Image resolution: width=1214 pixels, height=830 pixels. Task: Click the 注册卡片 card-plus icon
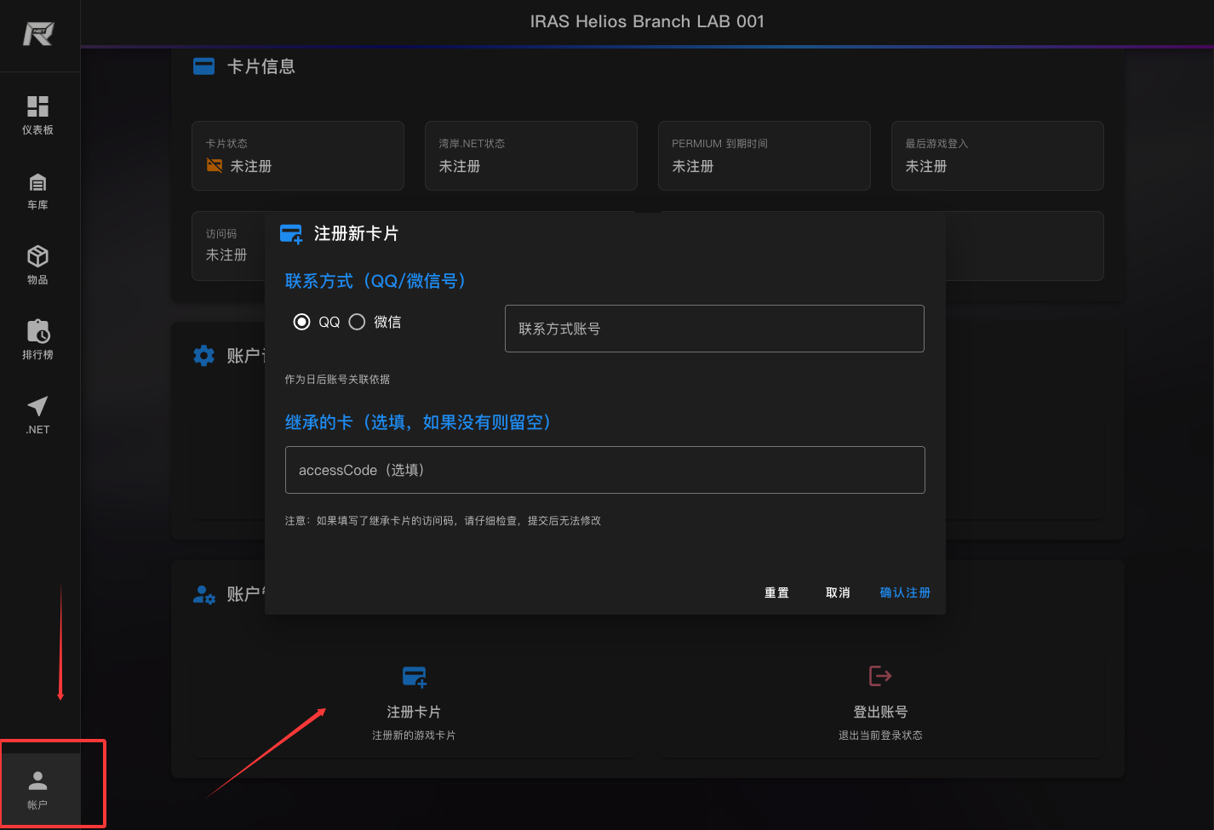tap(414, 678)
